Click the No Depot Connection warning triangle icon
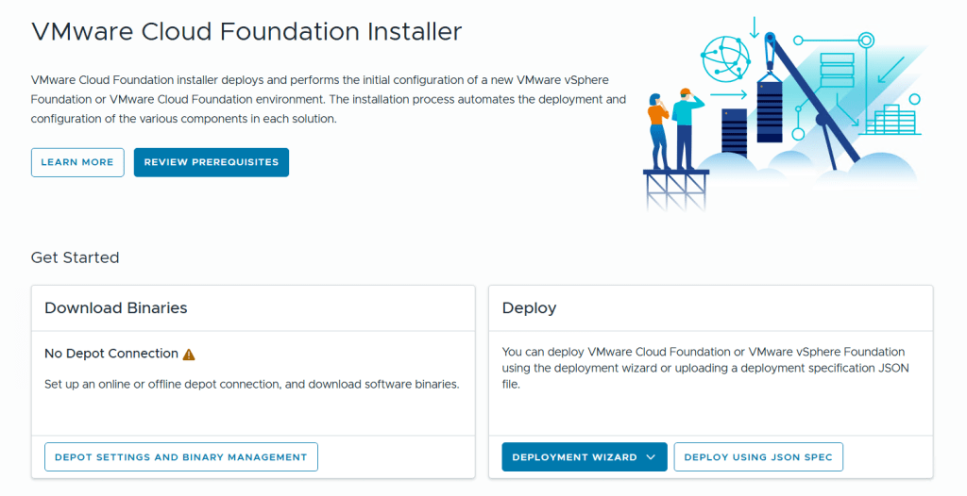 tap(189, 355)
